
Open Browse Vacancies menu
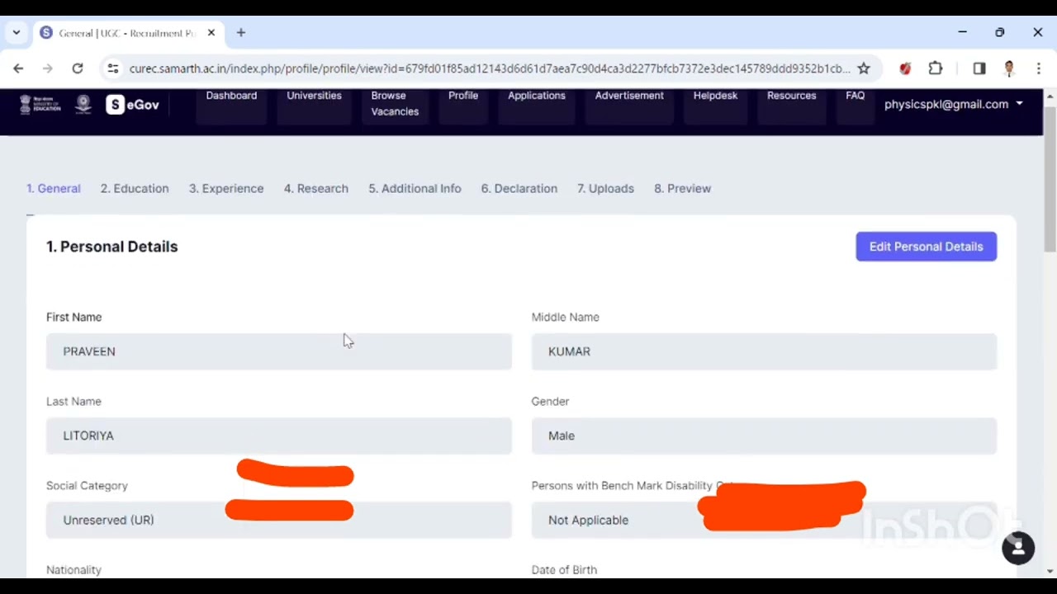click(395, 103)
